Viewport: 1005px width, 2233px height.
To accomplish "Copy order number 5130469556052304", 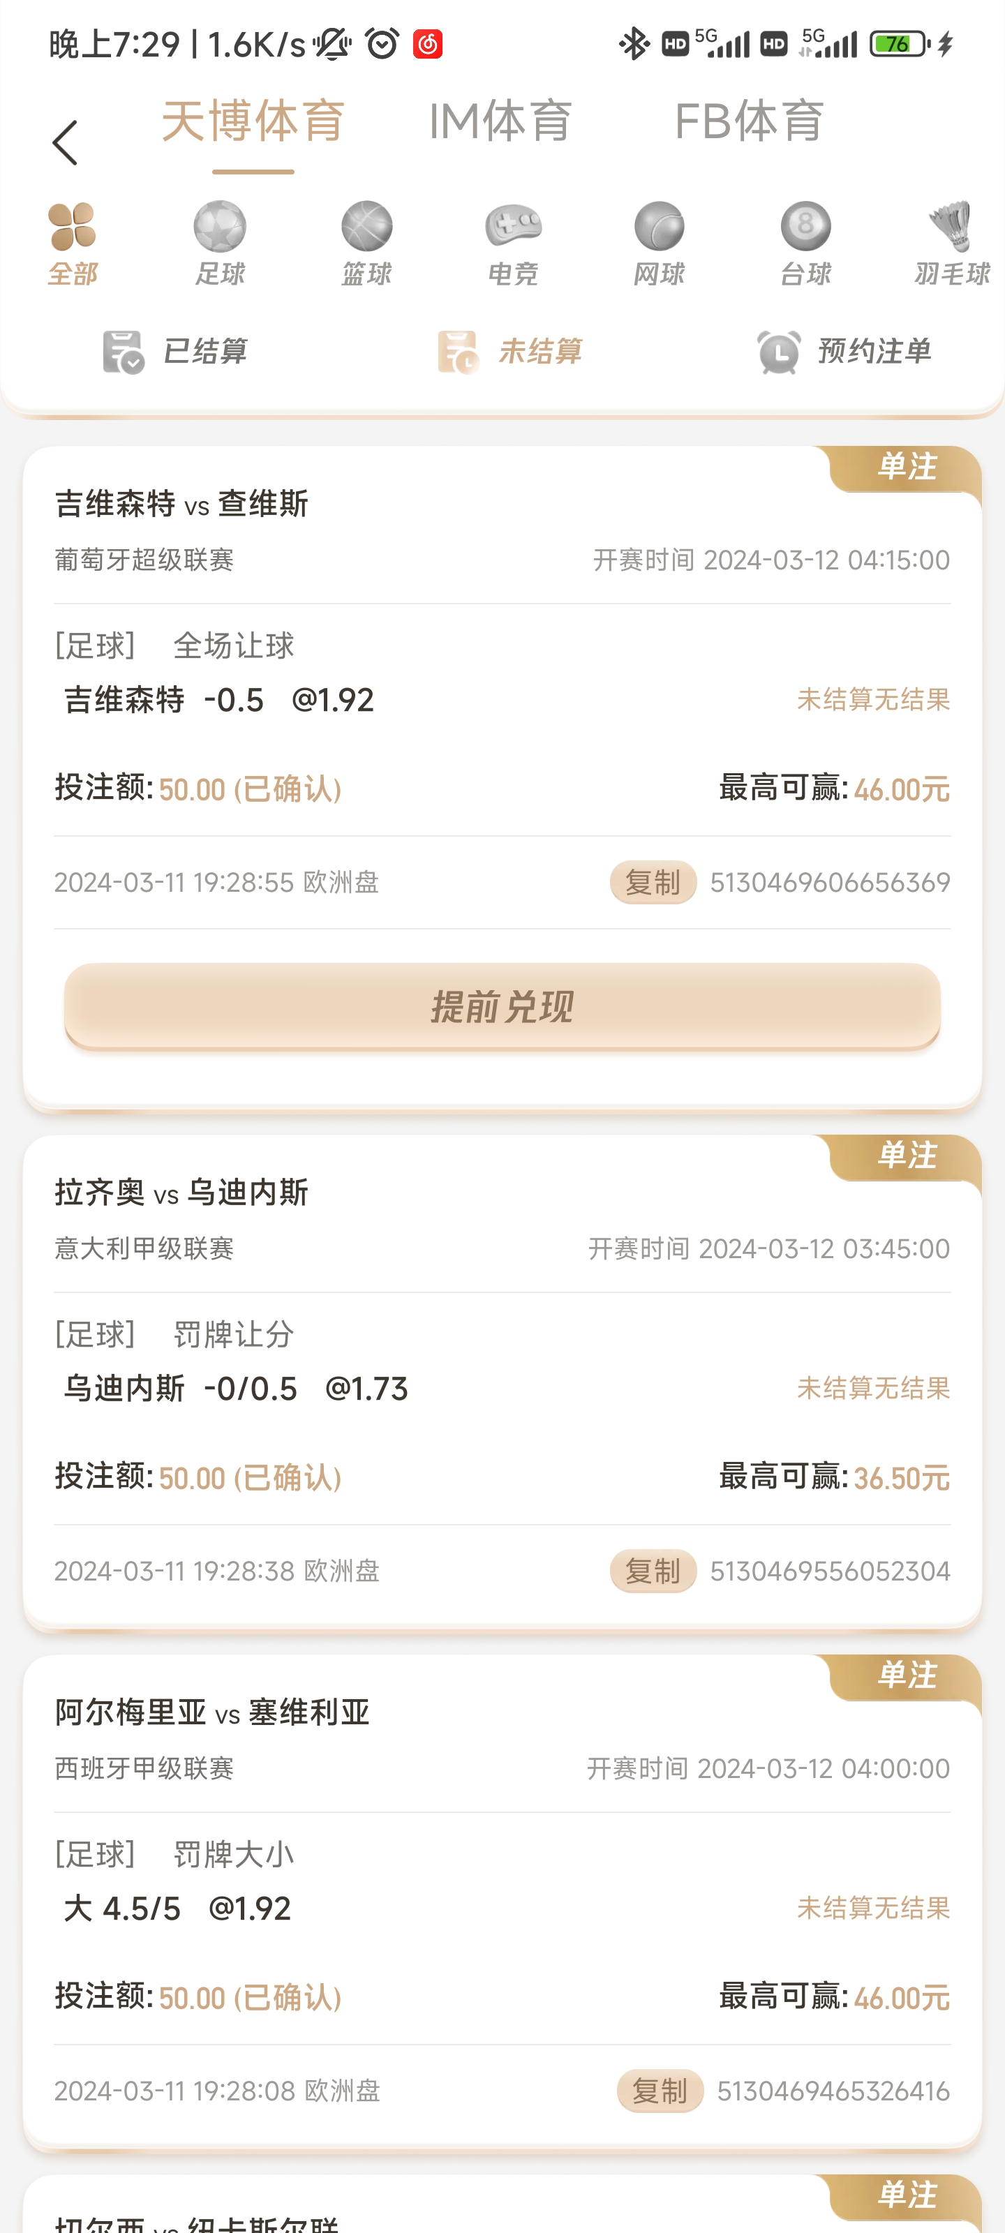I will pyautogui.click(x=653, y=1571).
